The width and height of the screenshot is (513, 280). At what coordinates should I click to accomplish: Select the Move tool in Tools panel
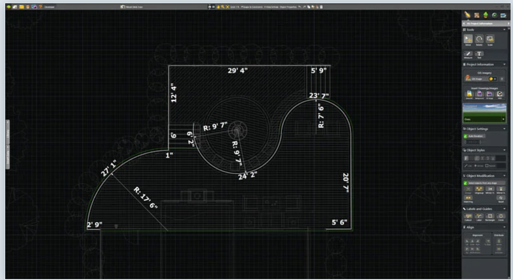click(468, 39)
